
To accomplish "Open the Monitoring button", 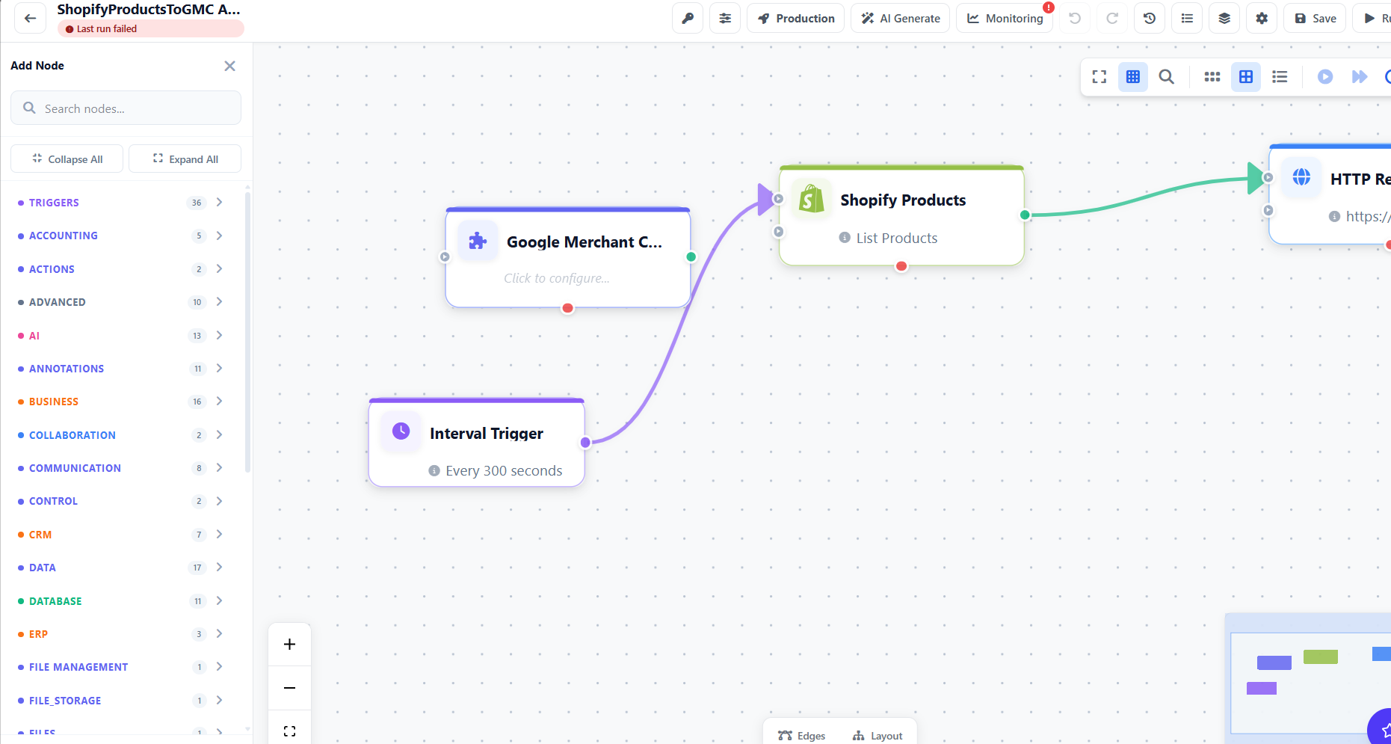I will coord(1005,19).
